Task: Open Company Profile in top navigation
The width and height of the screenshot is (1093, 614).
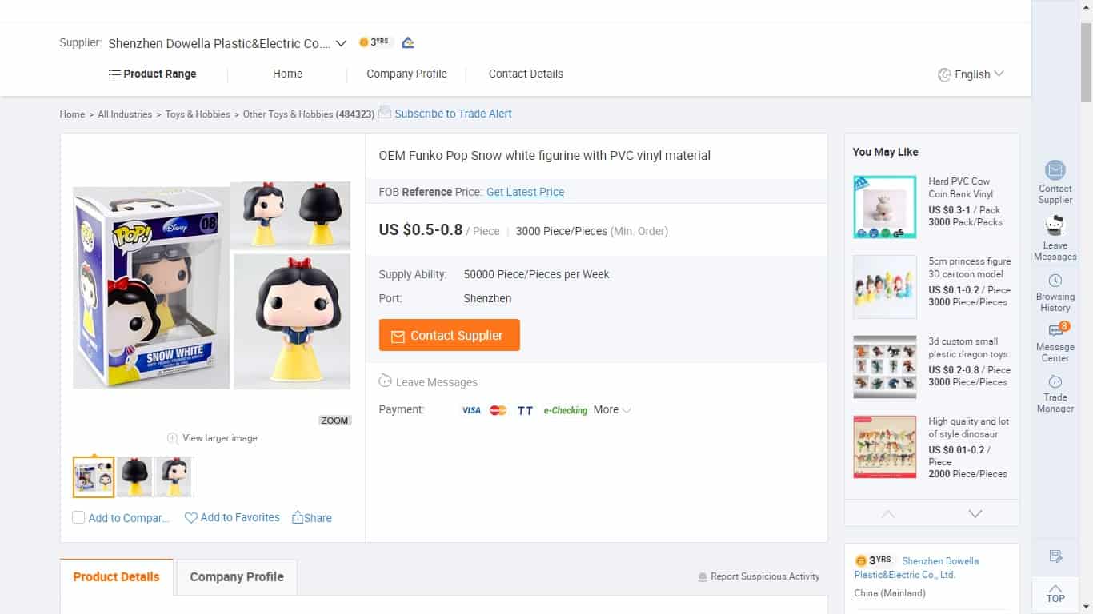Action: (x=406, y=74)
